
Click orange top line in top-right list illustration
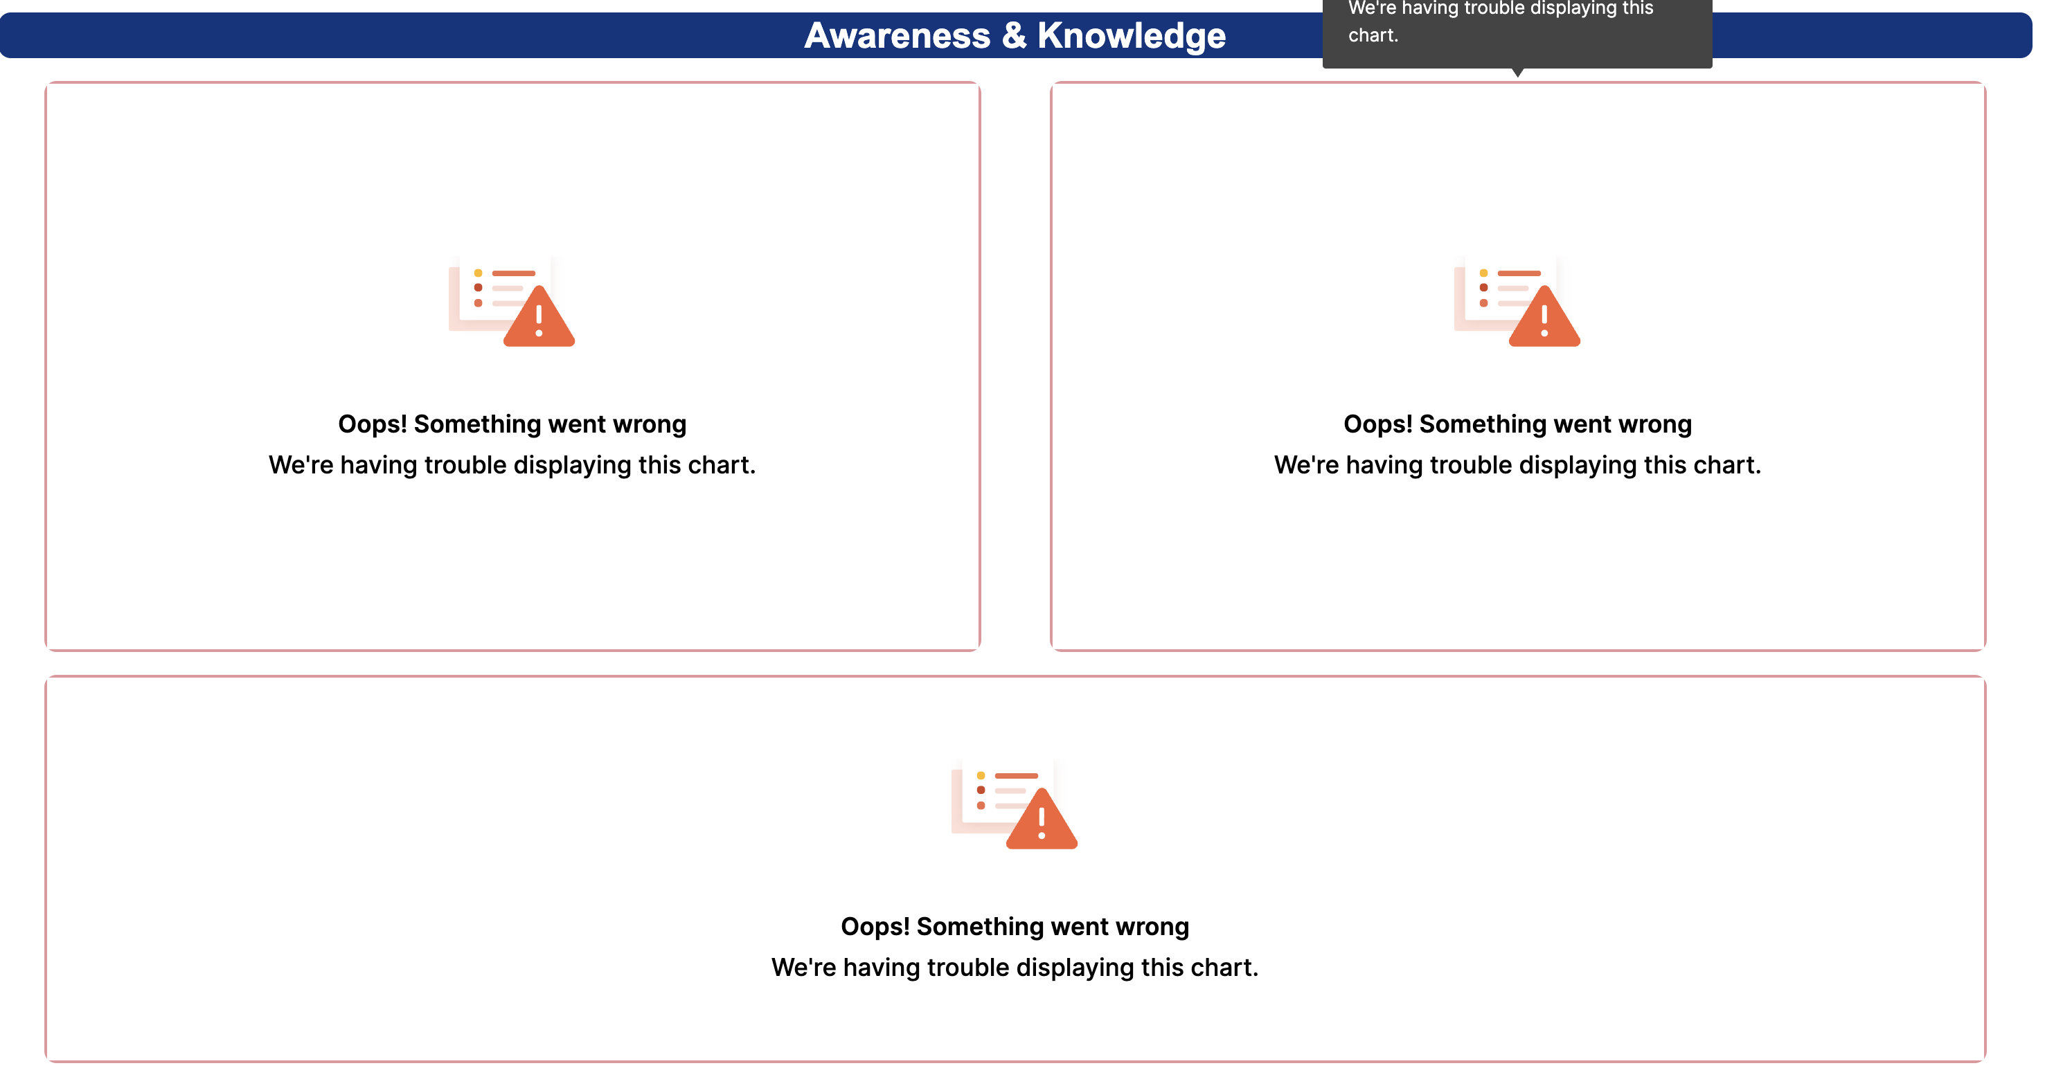[1519, 273]
